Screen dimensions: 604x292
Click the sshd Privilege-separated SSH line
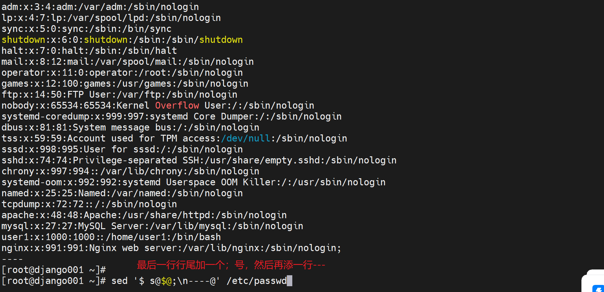coord(199,160)
